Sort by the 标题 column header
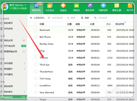 pos(42,24)
